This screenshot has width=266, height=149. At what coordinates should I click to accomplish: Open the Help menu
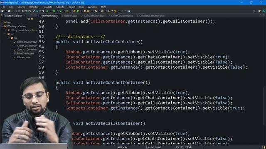[x=103, y=7]
